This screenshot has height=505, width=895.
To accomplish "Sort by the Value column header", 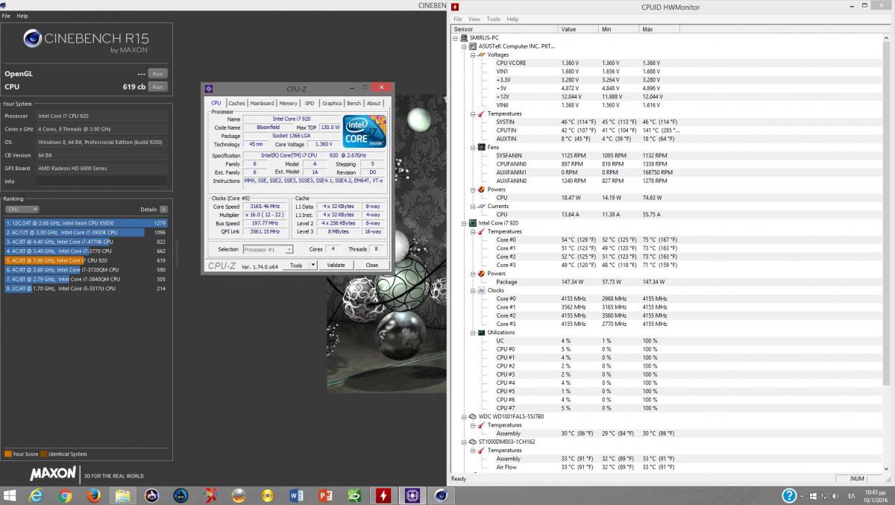I will tap(578, 29).
